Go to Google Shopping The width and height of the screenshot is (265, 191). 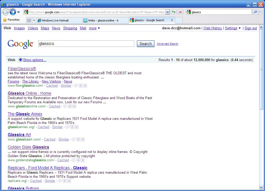70,28
